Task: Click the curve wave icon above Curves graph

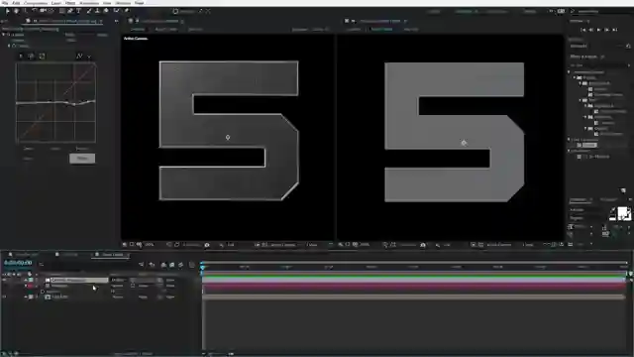Action: pos(79,57)
